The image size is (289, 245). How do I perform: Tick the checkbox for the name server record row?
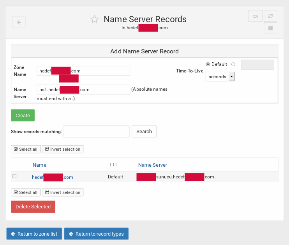point(14,176)
